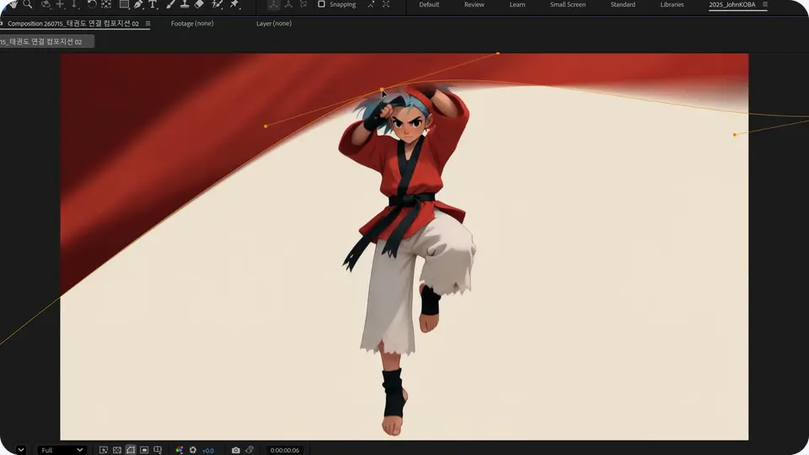809x455 pixels.
Task: Open the Composition panel tab
Action: 72,24
